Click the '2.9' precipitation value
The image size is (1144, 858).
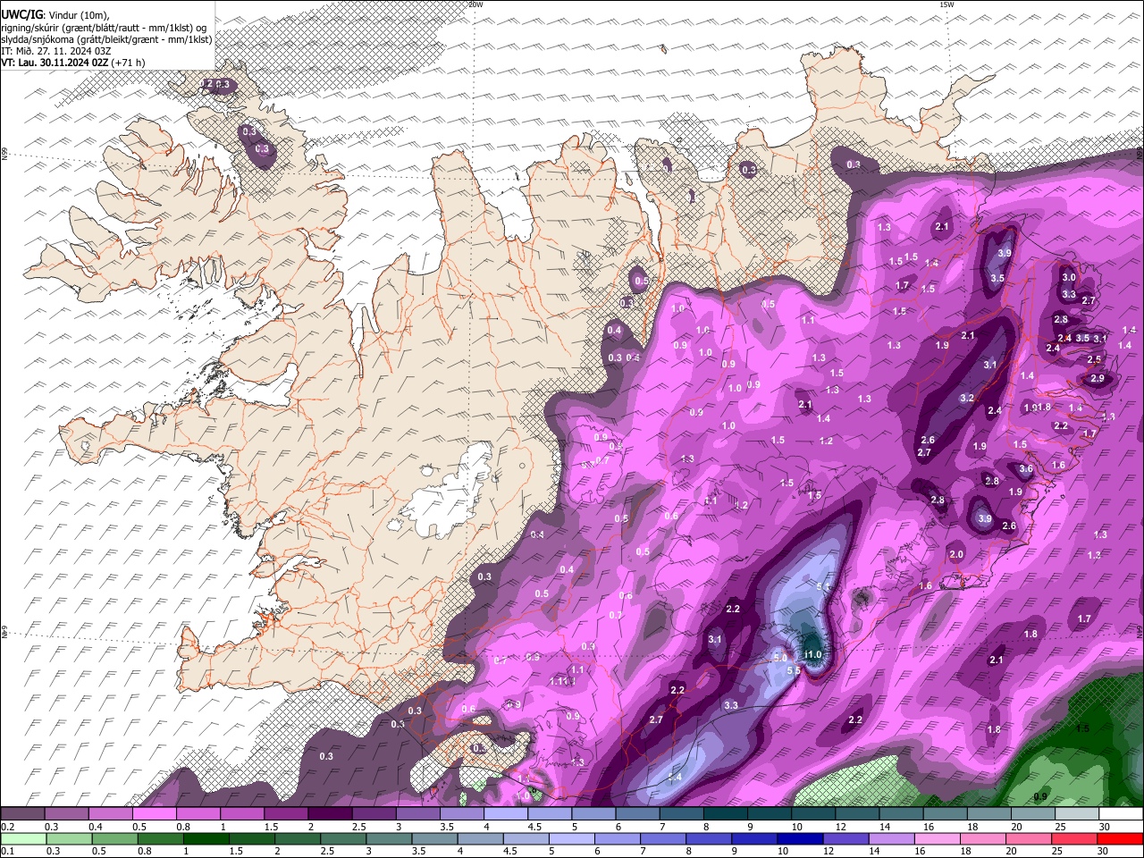pyautogui.click(x=1098, y=378)
